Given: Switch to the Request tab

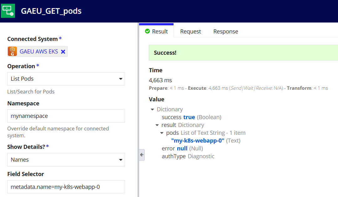Looking at the screenshot, I should (x=190, y=31).
